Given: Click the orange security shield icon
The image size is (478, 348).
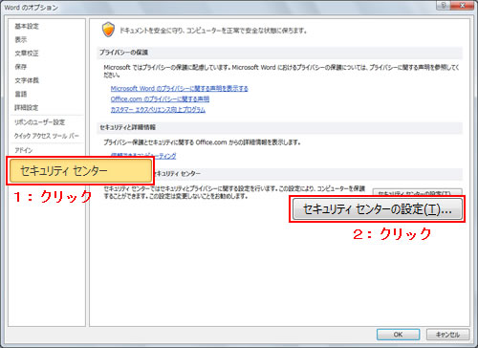Looking at the screenshot, I should pyautogui.click(x=108, y=30).
